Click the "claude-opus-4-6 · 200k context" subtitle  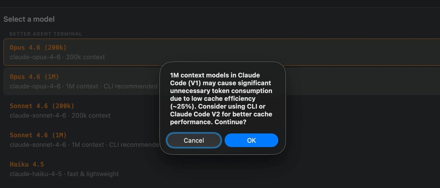pos(57,57)
